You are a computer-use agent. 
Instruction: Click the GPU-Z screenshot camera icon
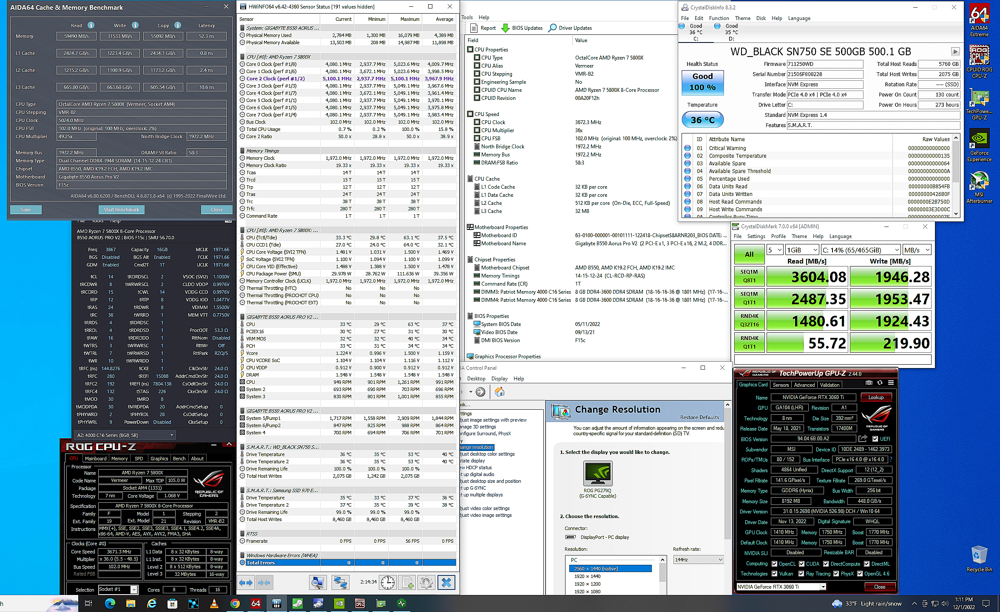[x=869, y=383]
